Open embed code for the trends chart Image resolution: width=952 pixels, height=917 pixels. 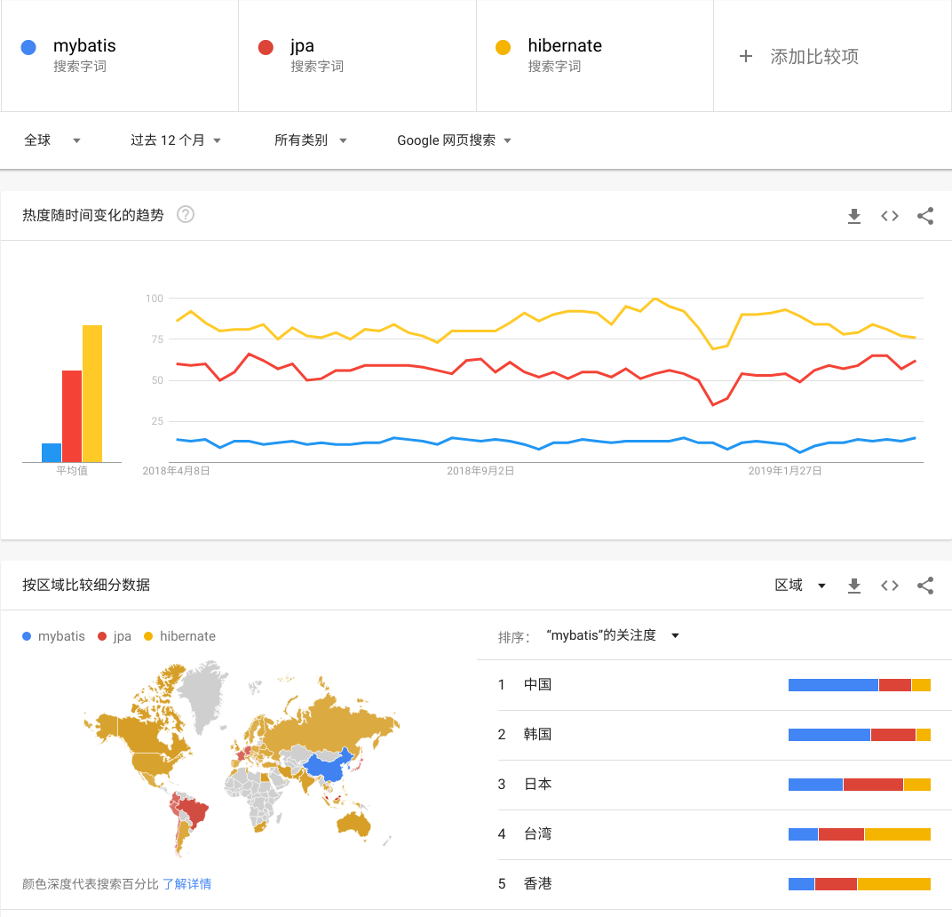pos(889,215)
